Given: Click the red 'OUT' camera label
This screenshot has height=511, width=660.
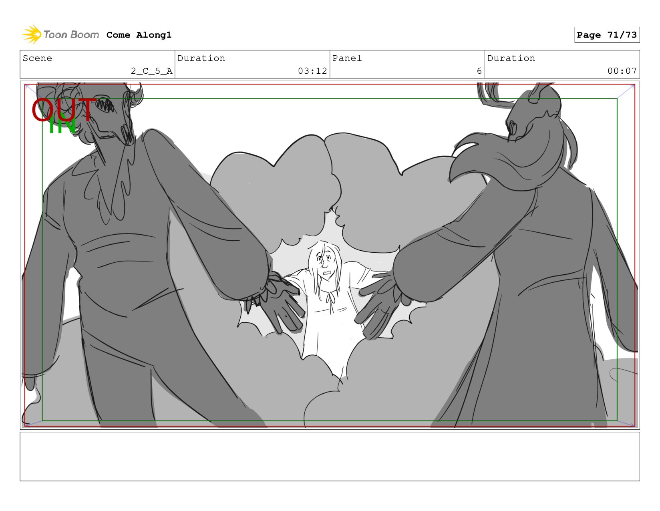Looking at the screenshot, I should click(64, 110).
